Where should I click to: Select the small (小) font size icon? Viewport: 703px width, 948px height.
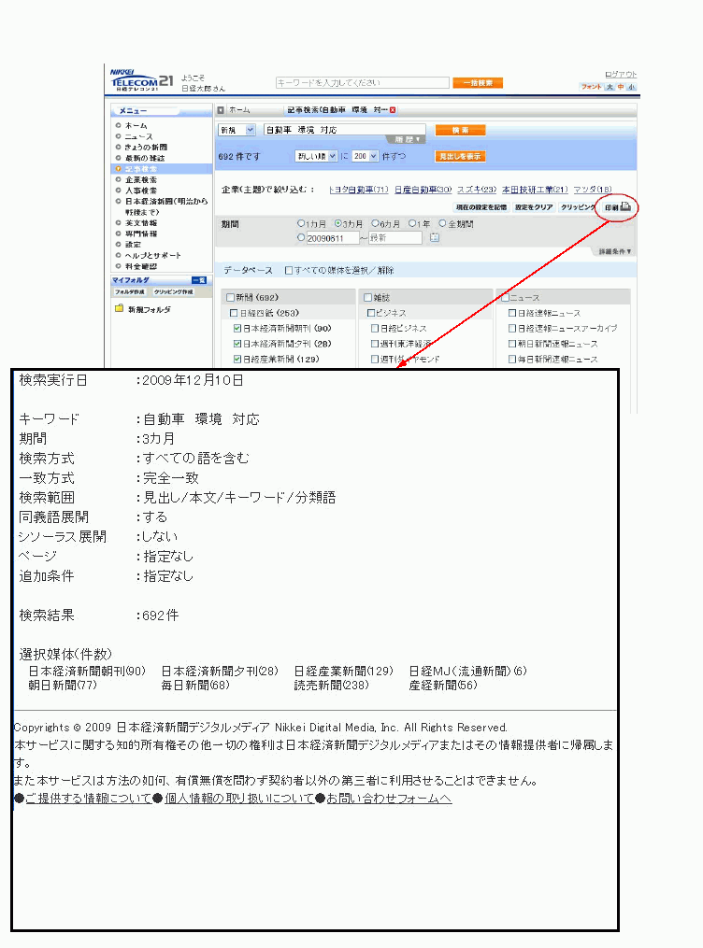pos(632,87)
